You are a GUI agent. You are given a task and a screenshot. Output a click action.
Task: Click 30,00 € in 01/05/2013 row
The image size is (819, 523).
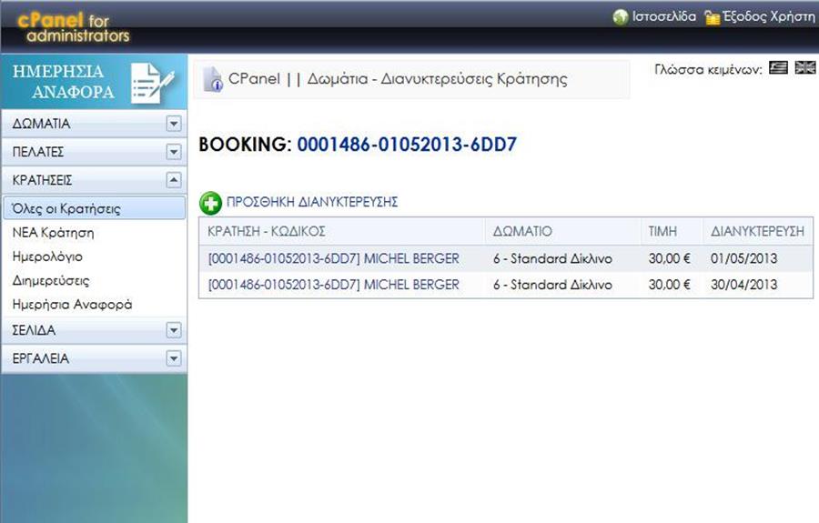pyautogui.click(x=669, y=258)
